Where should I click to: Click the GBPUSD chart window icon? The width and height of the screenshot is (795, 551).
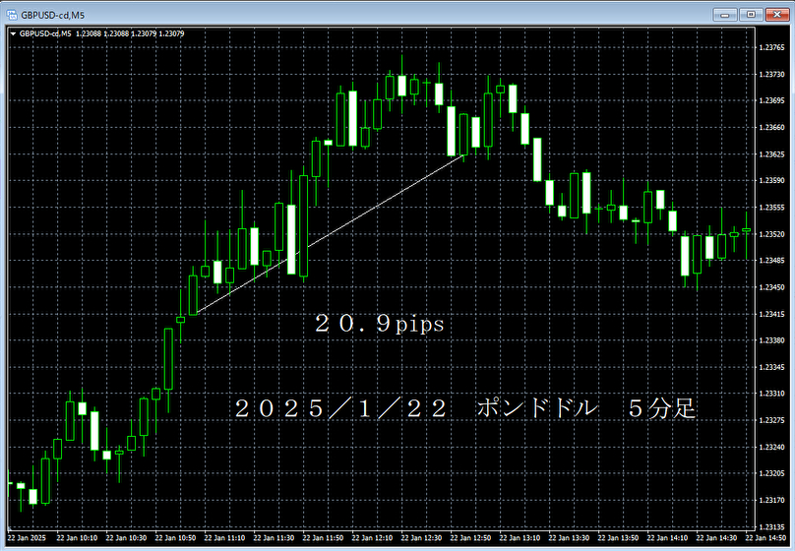pos(12,15)
